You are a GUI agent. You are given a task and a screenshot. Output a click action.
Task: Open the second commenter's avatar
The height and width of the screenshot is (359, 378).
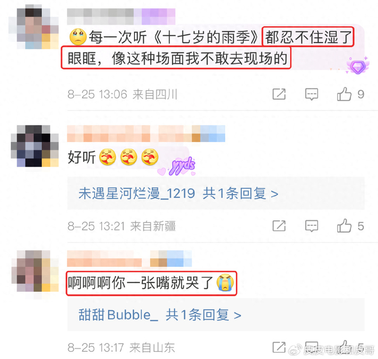point(35,146)
